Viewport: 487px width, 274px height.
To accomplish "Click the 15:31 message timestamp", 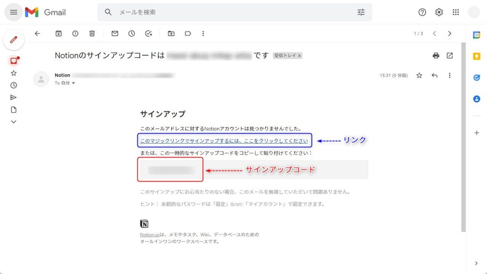I will [393, 76].
